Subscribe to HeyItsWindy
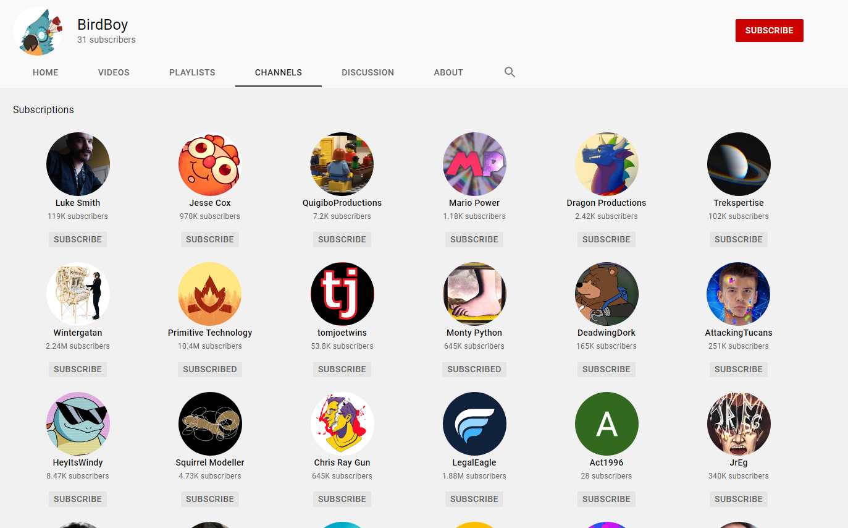This screenshot has width=848, height=528. (x=78, y=499)
